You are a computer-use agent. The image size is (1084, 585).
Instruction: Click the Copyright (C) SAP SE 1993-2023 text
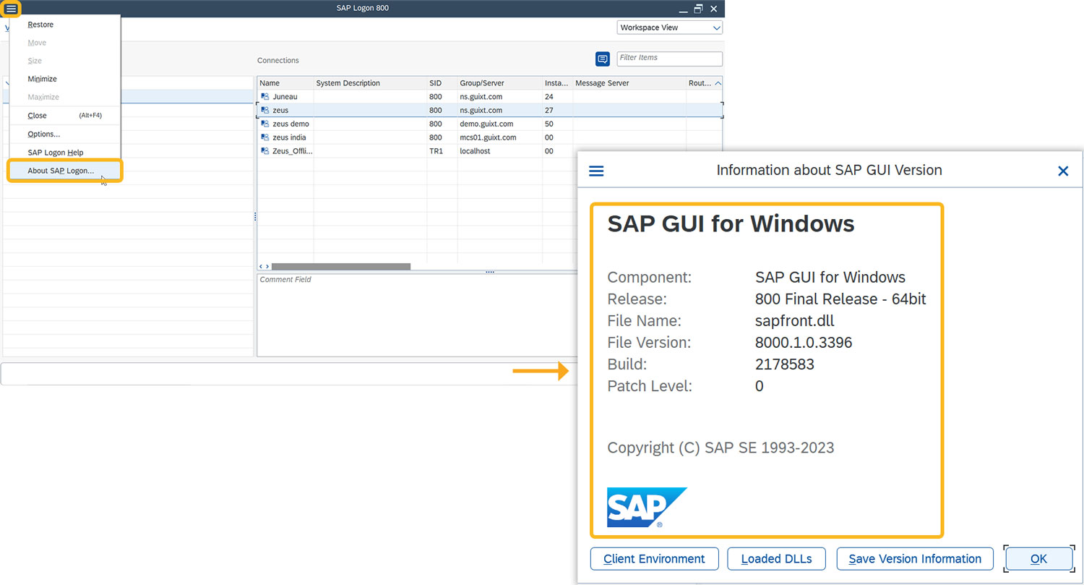tap(720, 448)
